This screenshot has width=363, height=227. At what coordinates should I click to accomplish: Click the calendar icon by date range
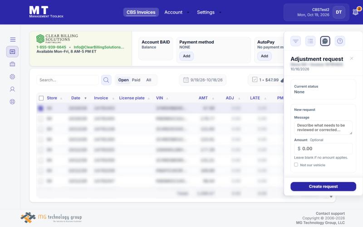(x=186, y=80)
